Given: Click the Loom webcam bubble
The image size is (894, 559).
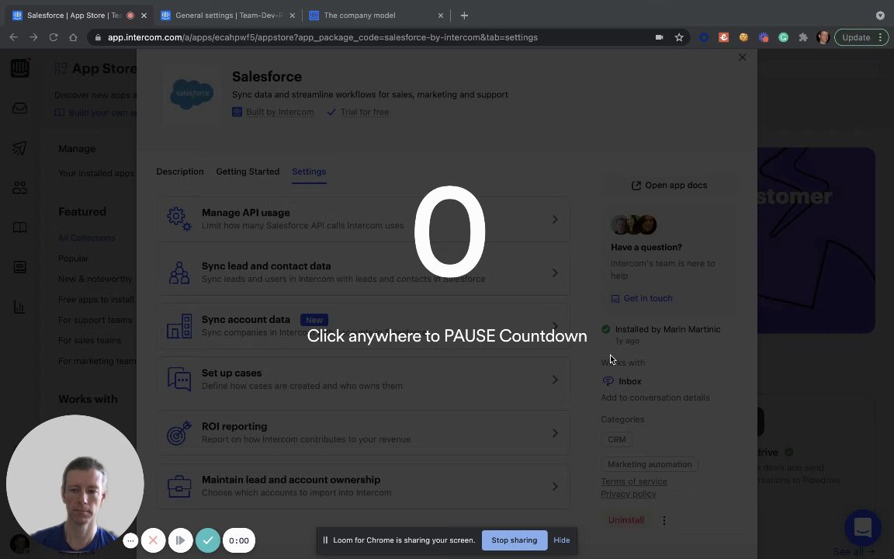Looking at the screenshot, I should click(74, 484).
